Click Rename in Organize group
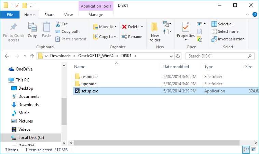The image size is (259, 154). click(132, 37)
